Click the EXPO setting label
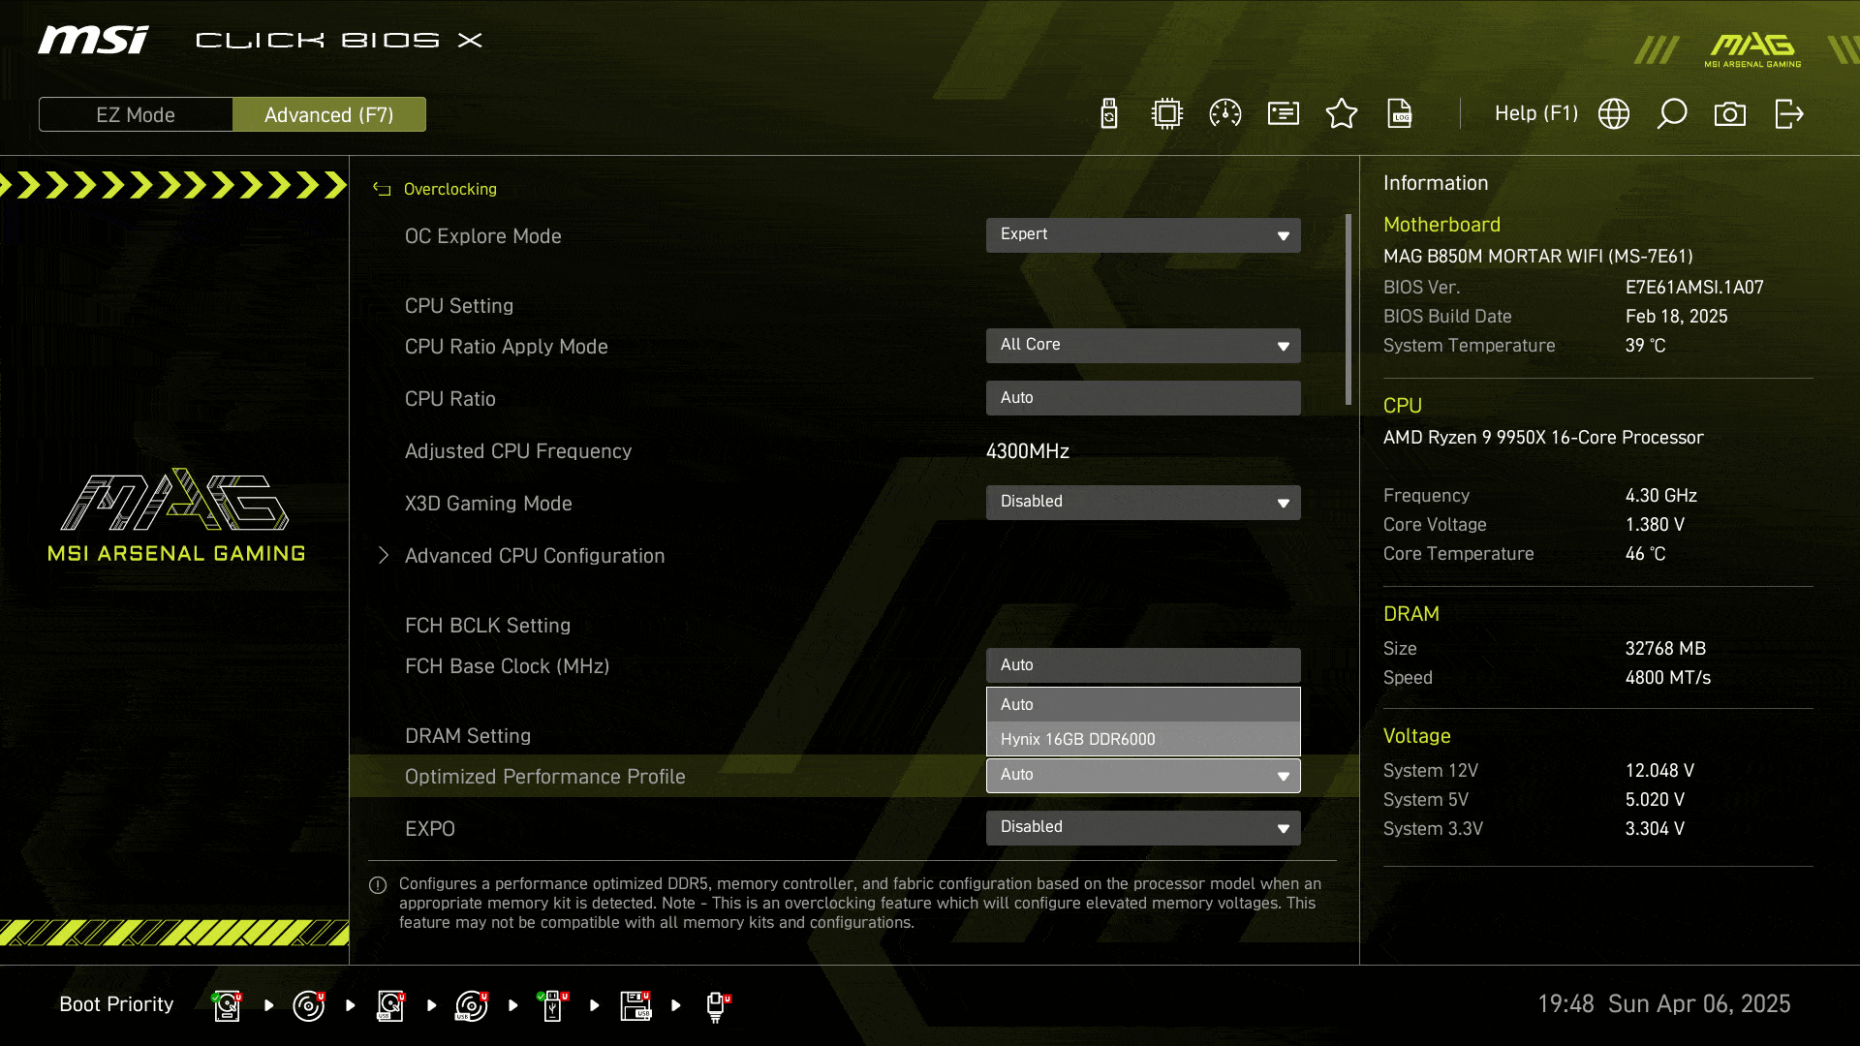 click(x=429, y=829)
